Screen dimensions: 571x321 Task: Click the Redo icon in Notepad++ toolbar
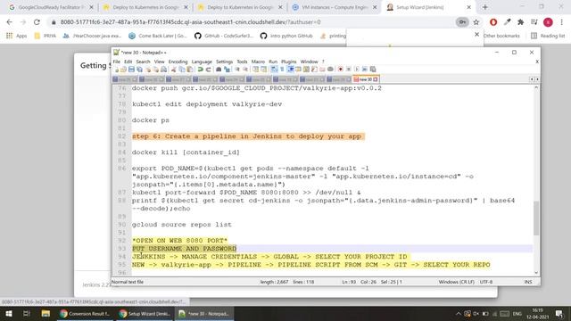coord(208,70)
